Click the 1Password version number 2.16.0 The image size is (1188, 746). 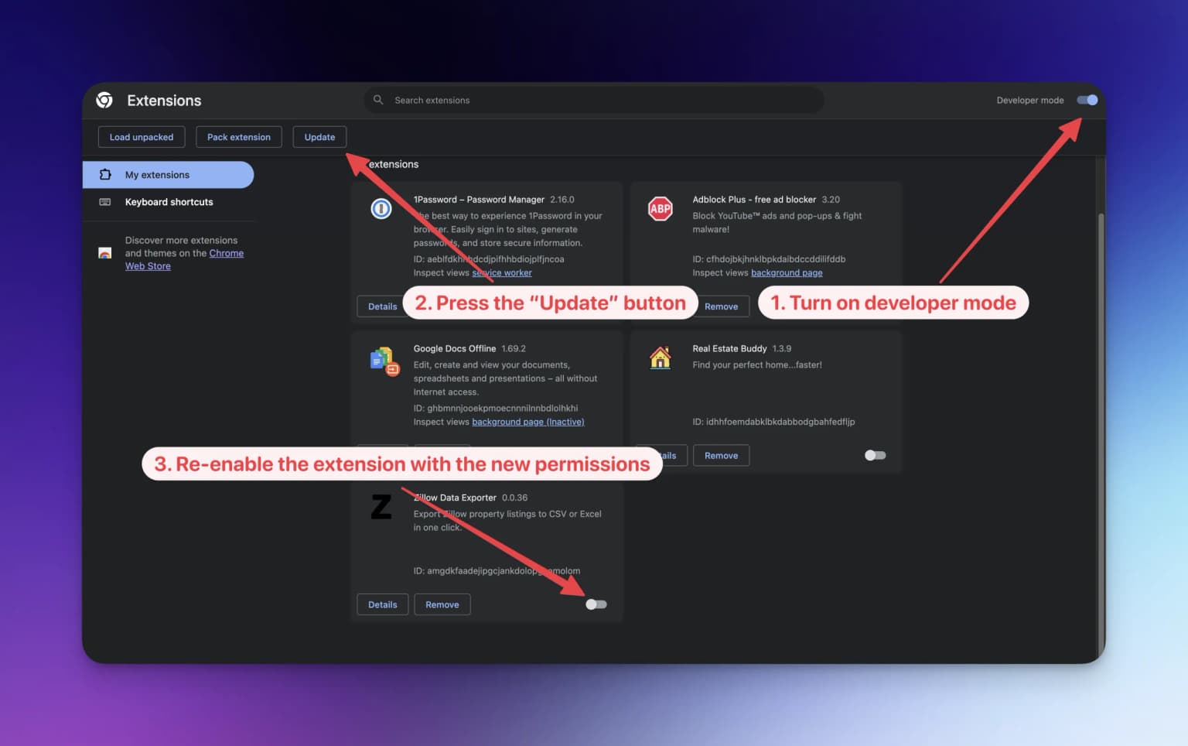click(x=562, y=200)
